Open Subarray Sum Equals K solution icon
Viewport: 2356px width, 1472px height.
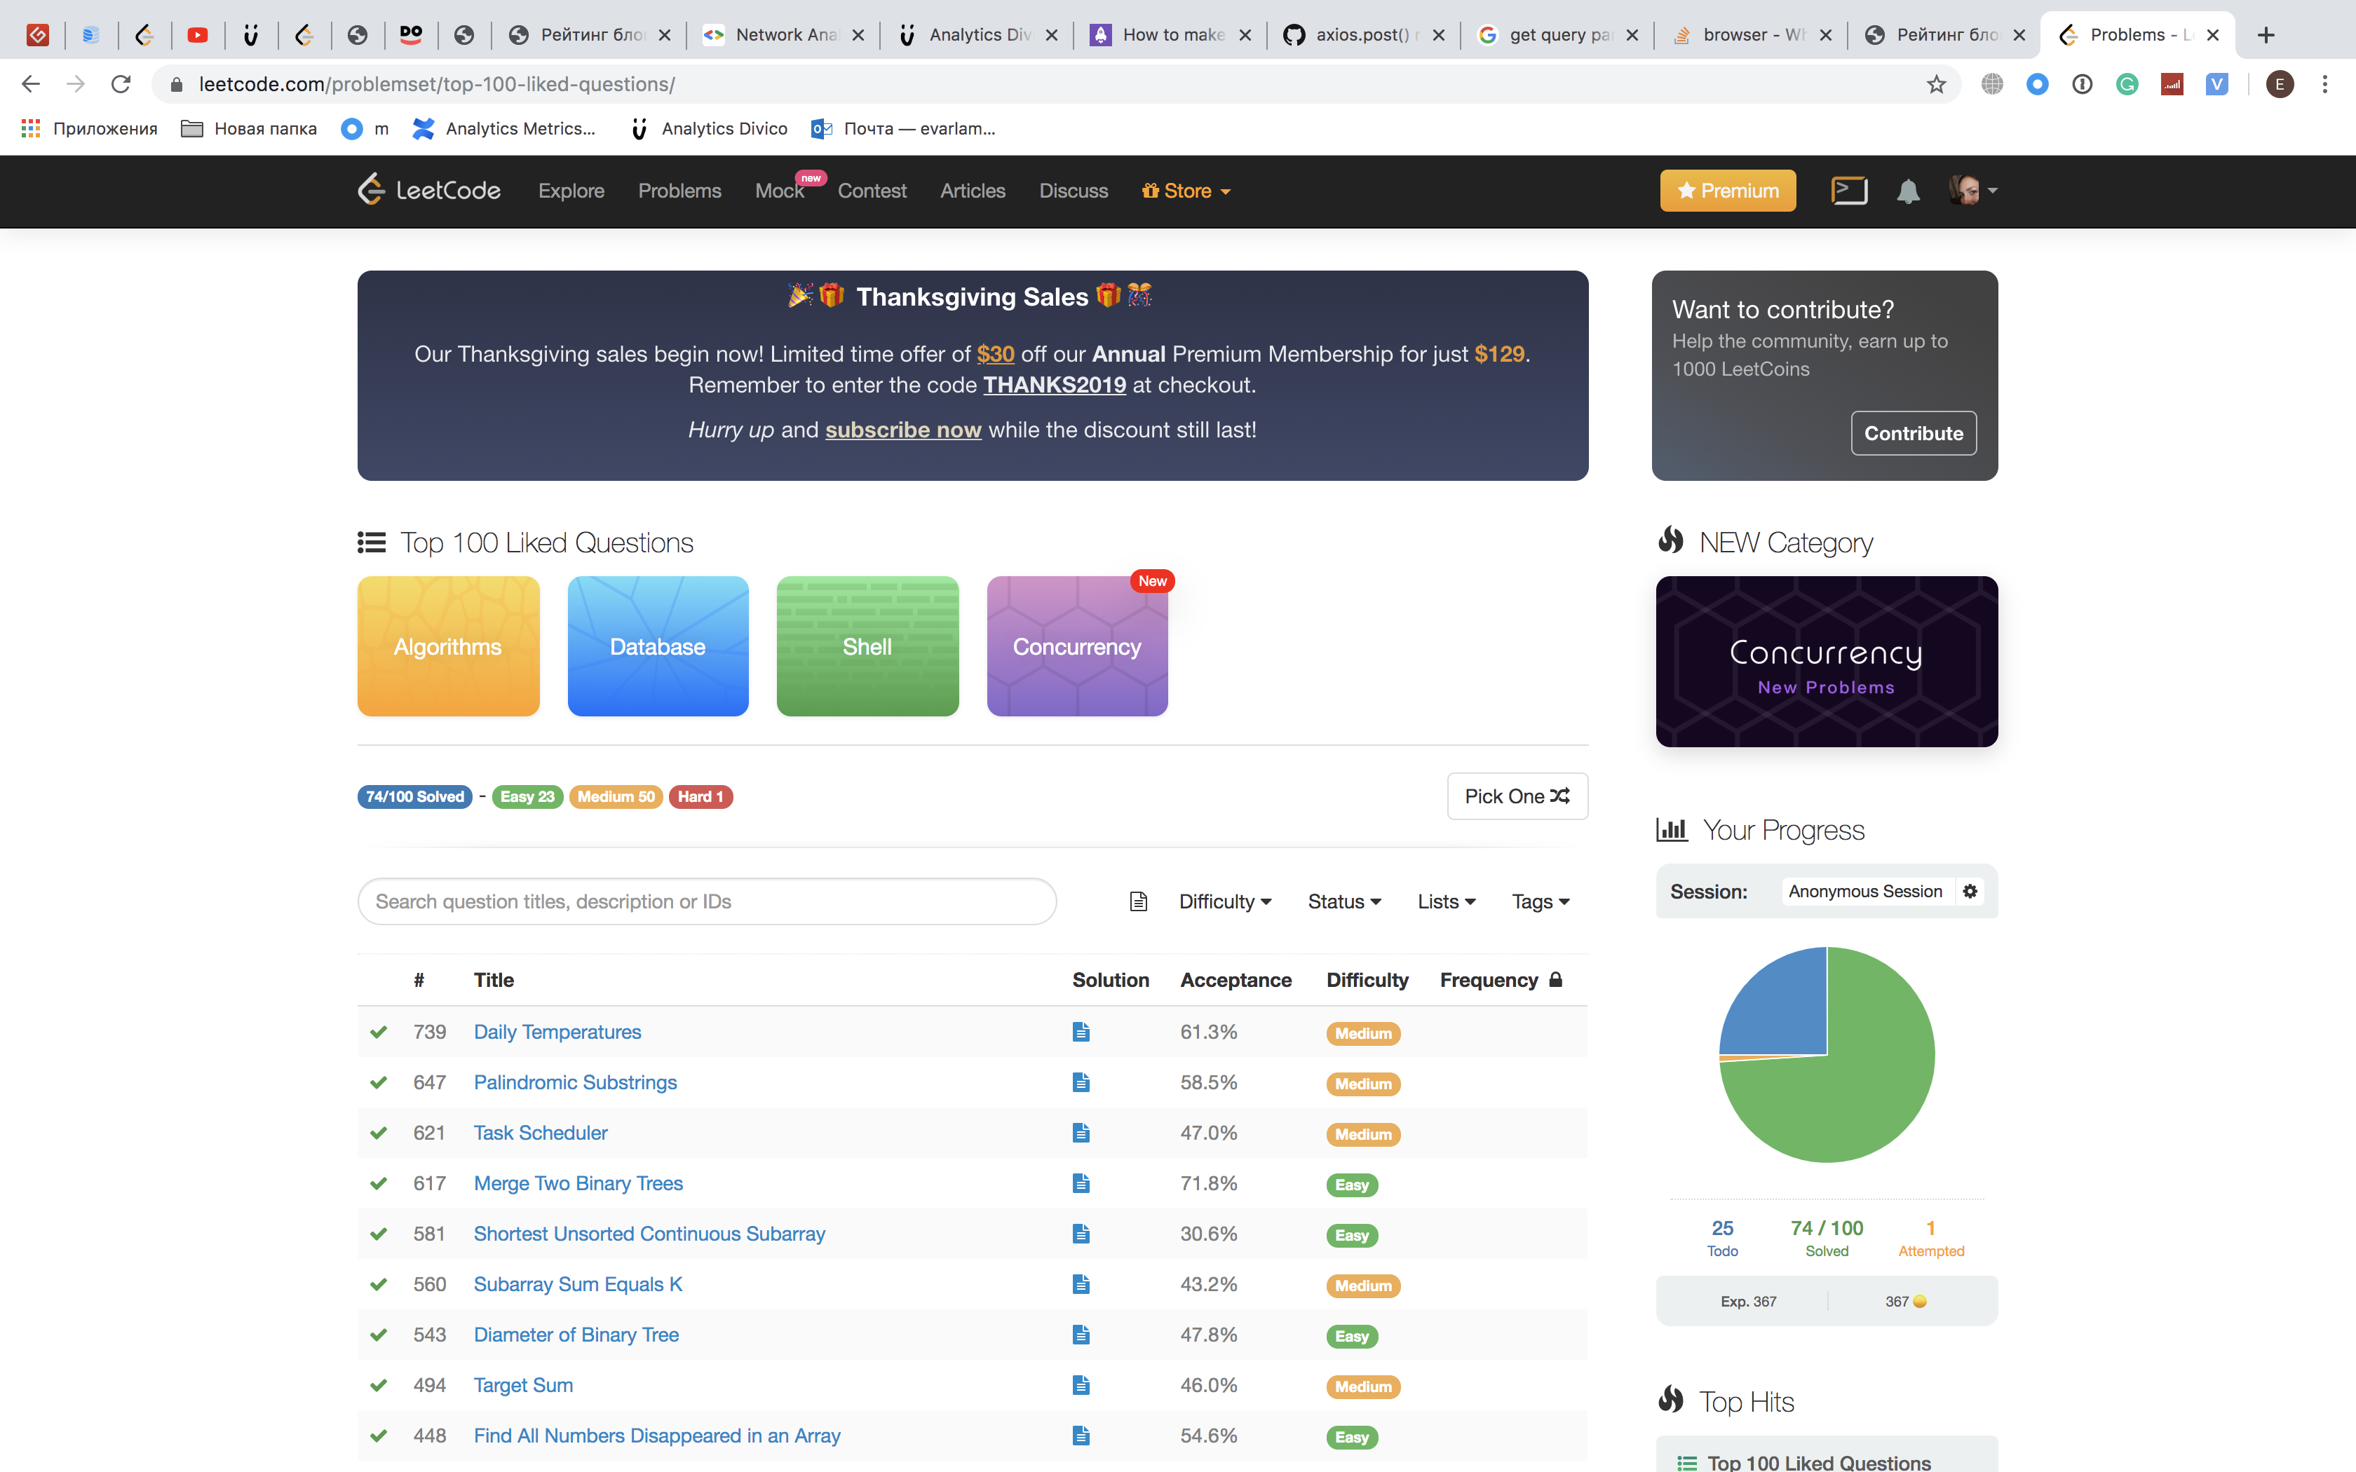[x=1081, y=1284]
